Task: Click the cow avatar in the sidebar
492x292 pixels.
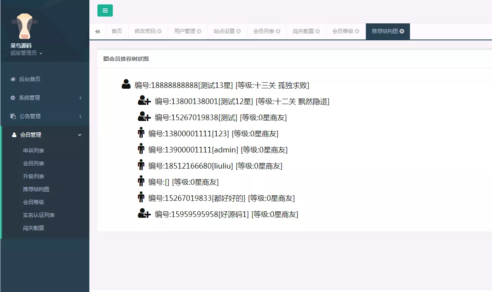Action: pyautogui.click(x=24, y=25)
